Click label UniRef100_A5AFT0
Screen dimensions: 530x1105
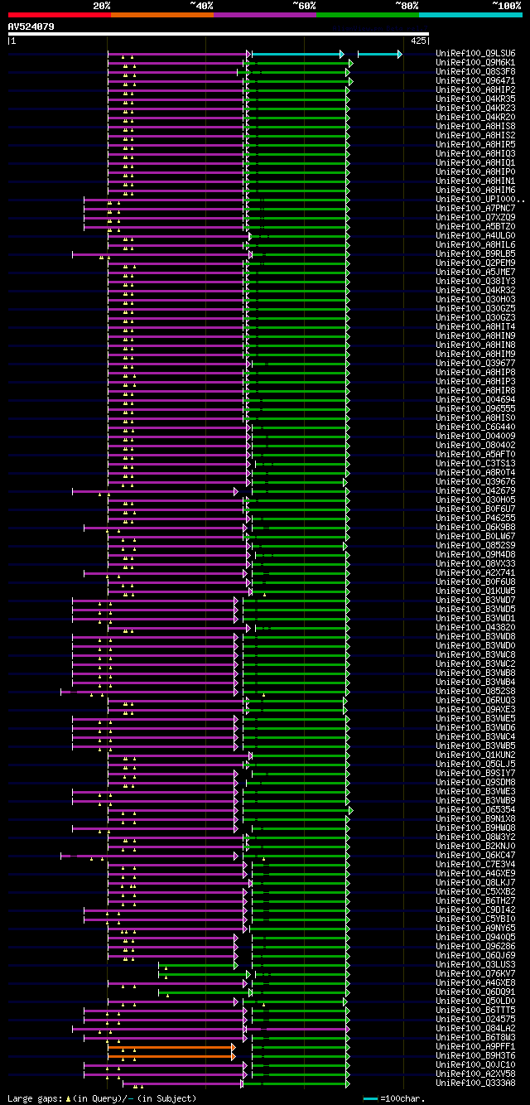475,455
